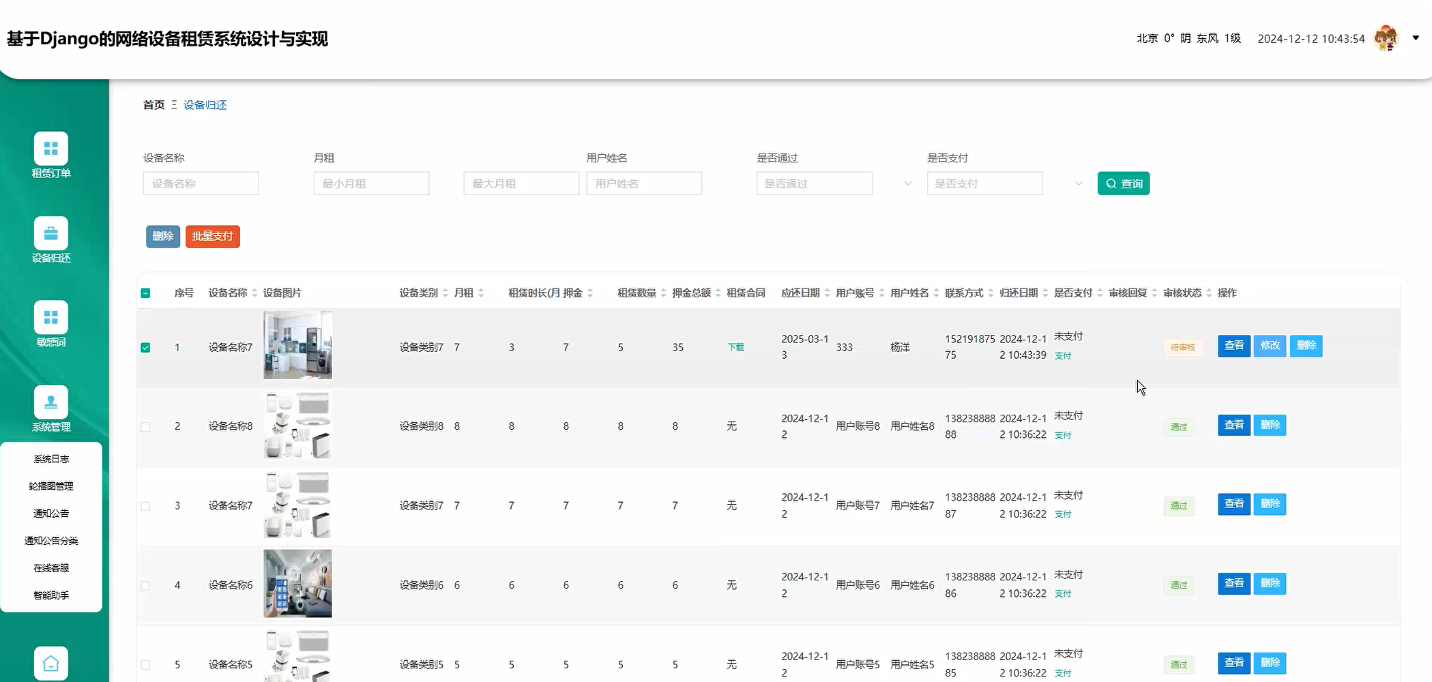Click 修改 for row 1
Image resolution: width=1432 pixels, height=682 pixels.
pyautogui.click(x=1270, y=346)
